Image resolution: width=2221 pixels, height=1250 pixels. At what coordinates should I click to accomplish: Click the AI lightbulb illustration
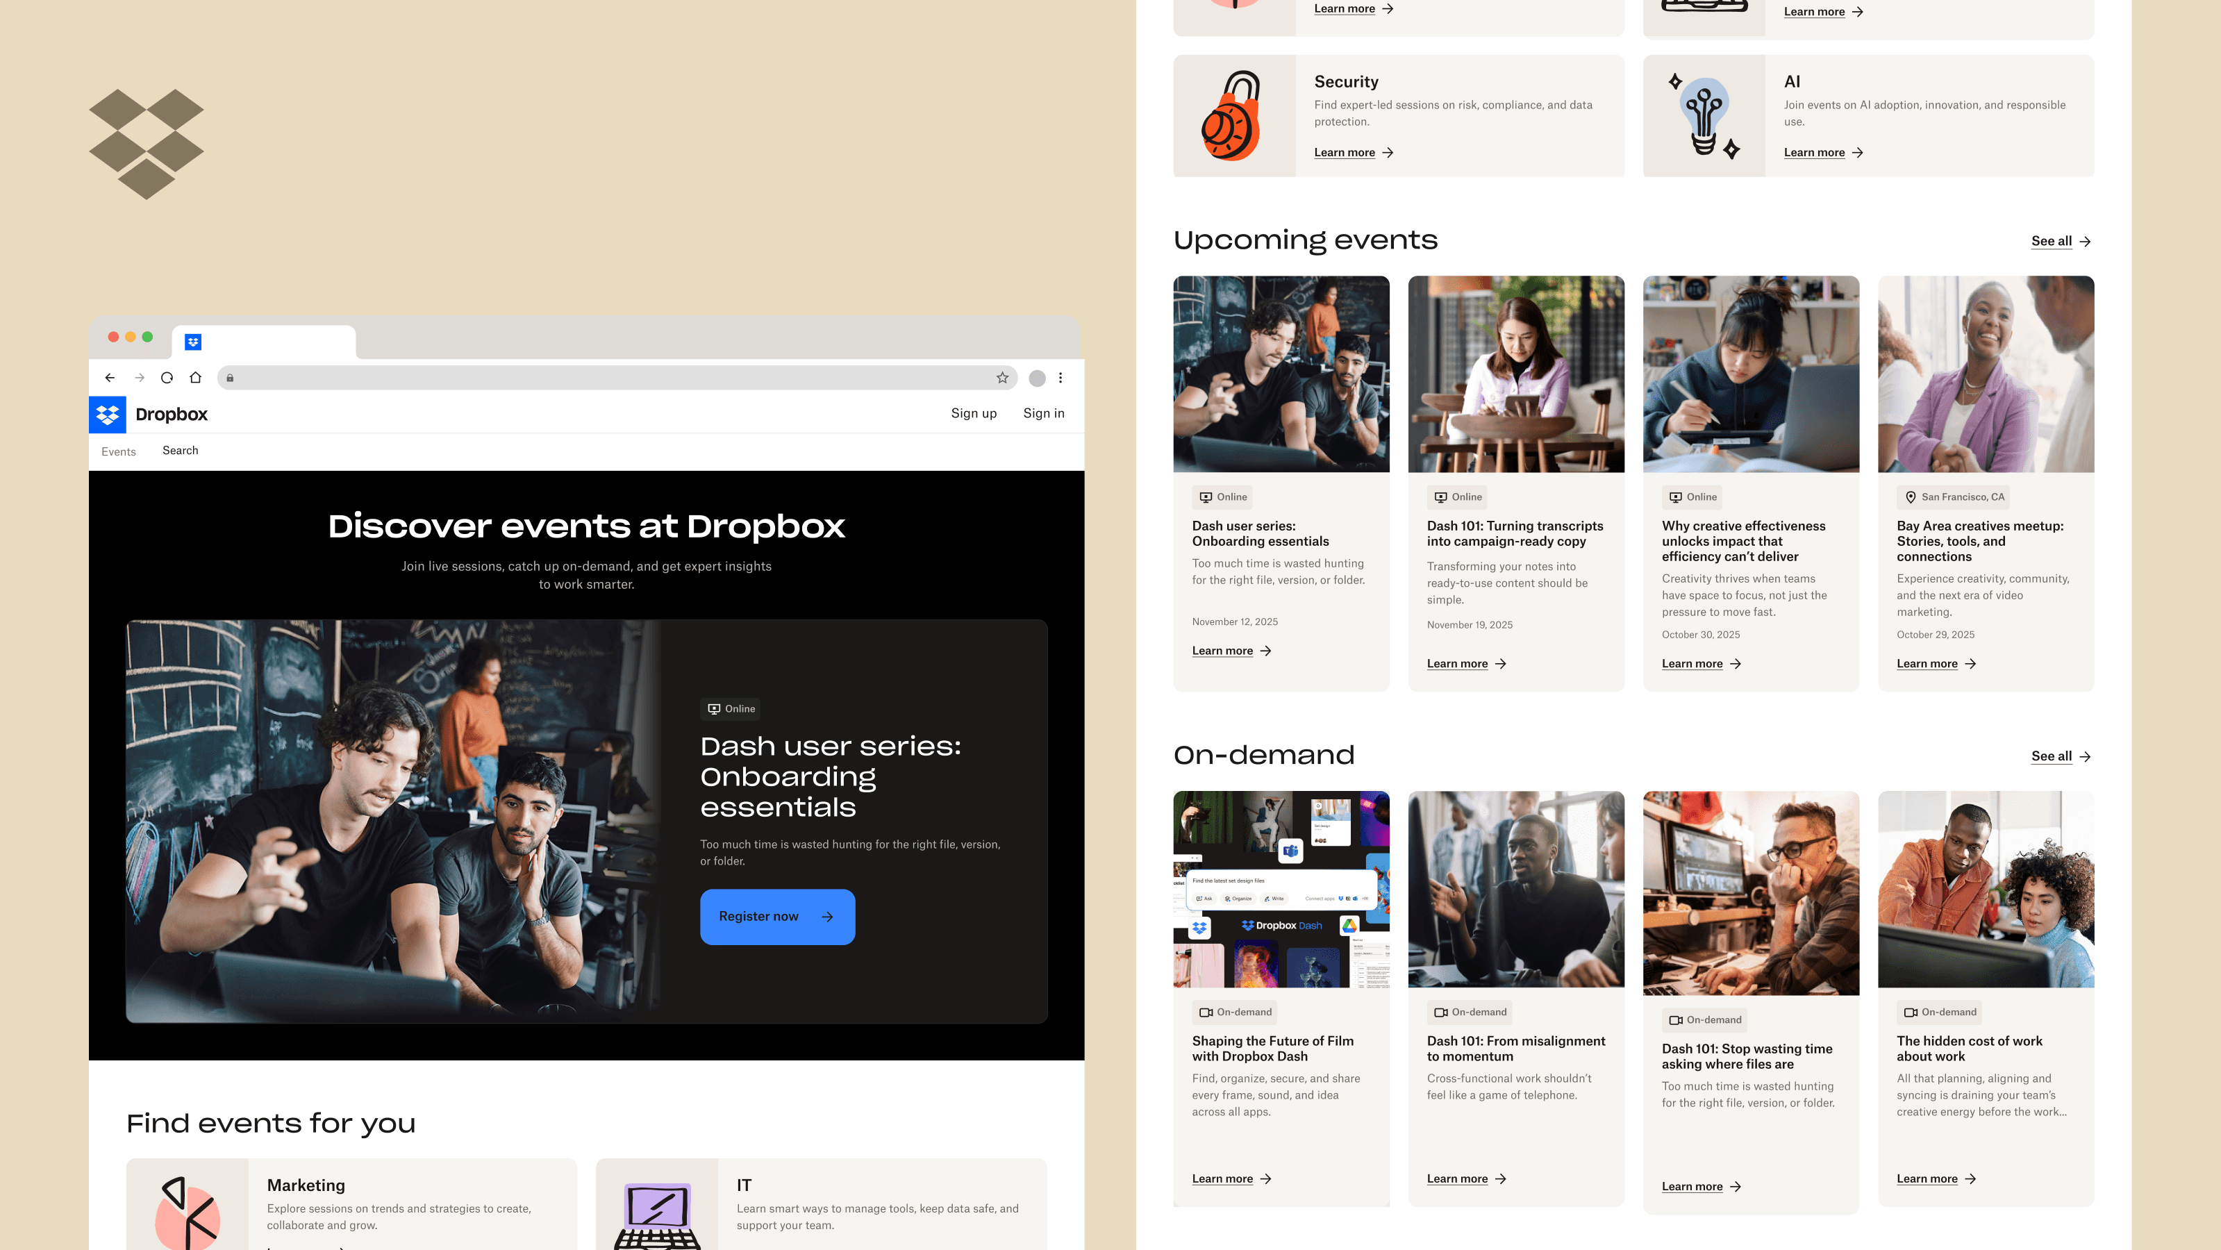[x=1704, y=117]
